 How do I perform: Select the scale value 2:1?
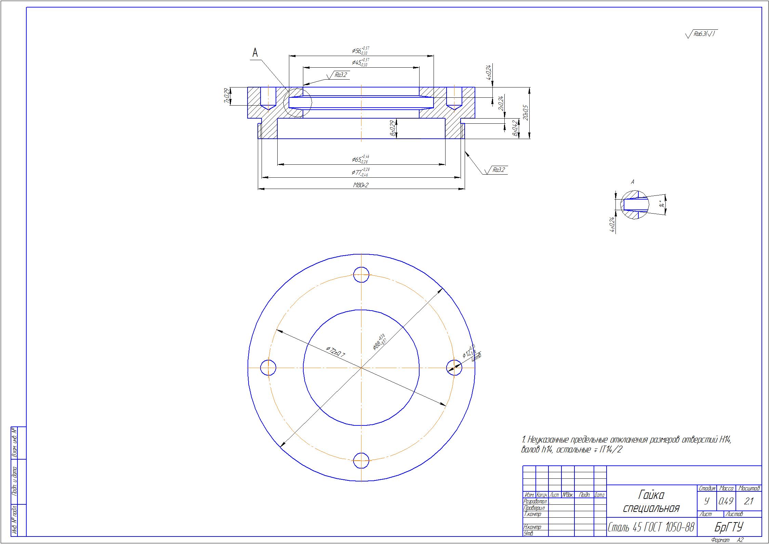pyautogui.click(x=749, y=501)
